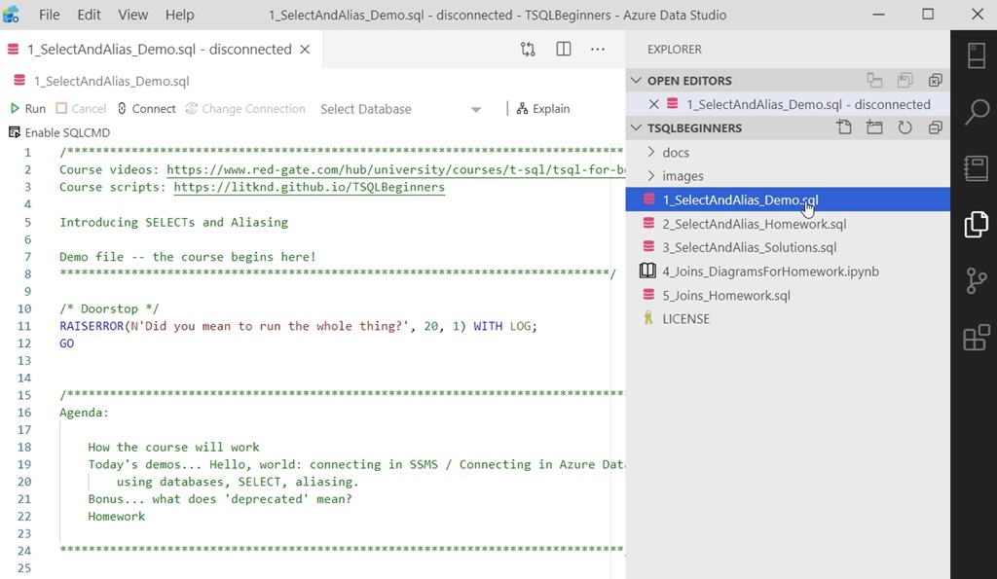Collapse the OPEN EDITORS section
997x579 pixels.
pyautogui.click(x=637, y=81)
